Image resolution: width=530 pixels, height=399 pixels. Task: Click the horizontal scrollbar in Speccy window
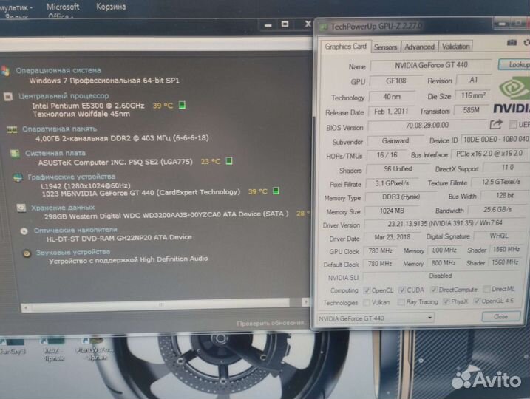[160, 304]
